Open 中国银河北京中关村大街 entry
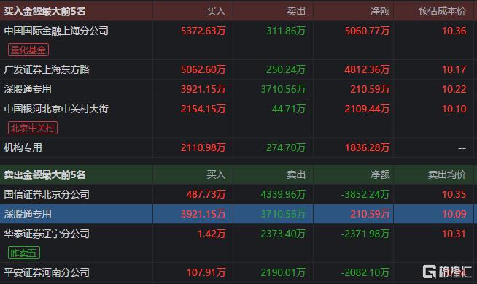 click(56, 109)
